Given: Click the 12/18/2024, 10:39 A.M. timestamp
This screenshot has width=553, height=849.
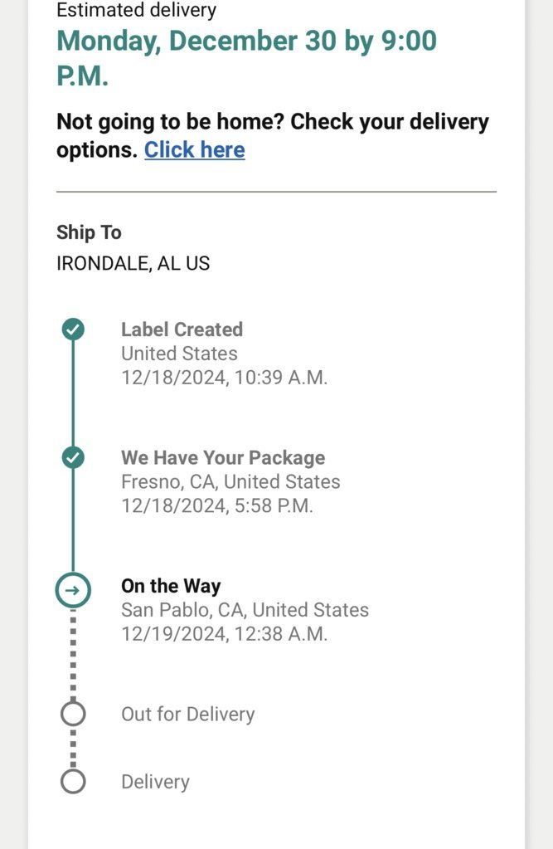Looking at the screenshot, I should 224,378.
